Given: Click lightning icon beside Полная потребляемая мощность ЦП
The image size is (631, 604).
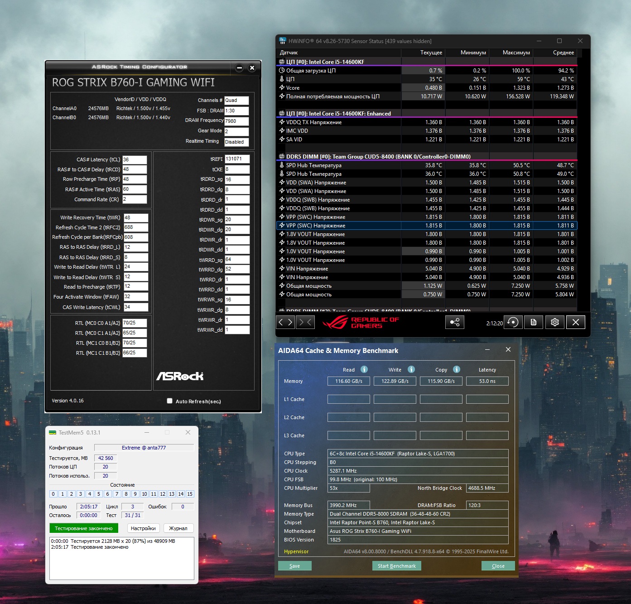Looking at the screenshot, I should tap(282, 96).
